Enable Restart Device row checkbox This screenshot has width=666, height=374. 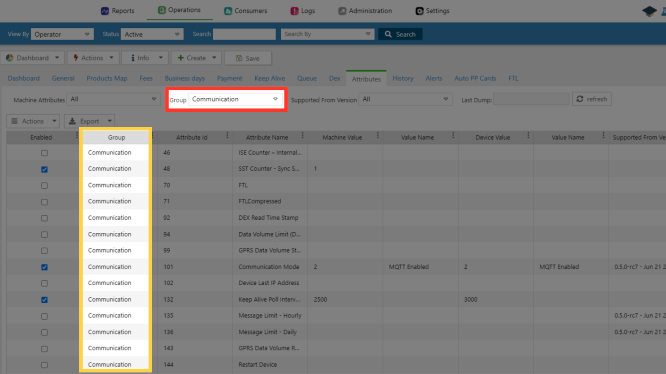point(44,365)
